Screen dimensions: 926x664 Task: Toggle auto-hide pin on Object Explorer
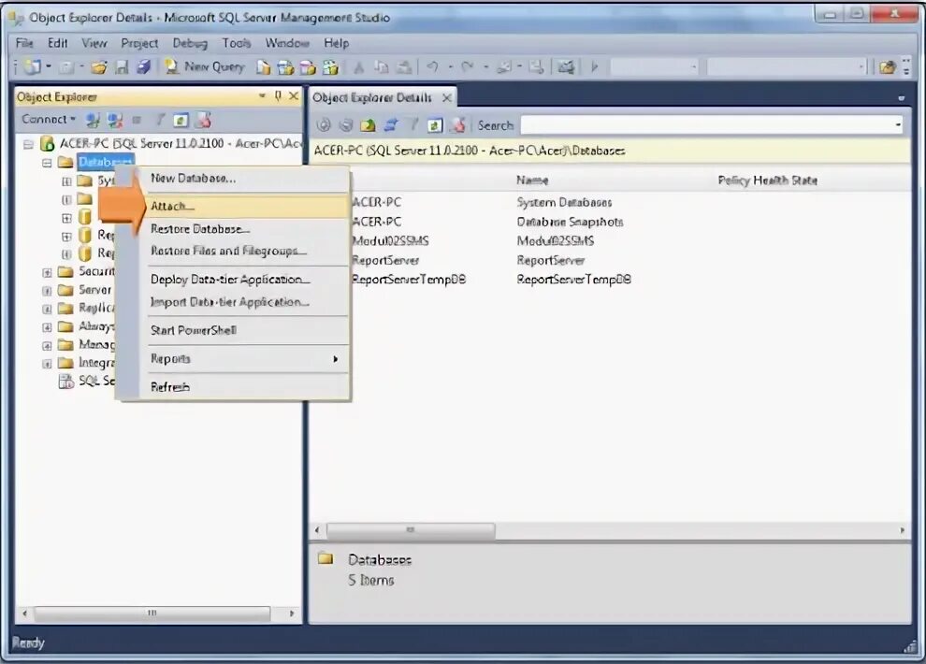(278, 95)
